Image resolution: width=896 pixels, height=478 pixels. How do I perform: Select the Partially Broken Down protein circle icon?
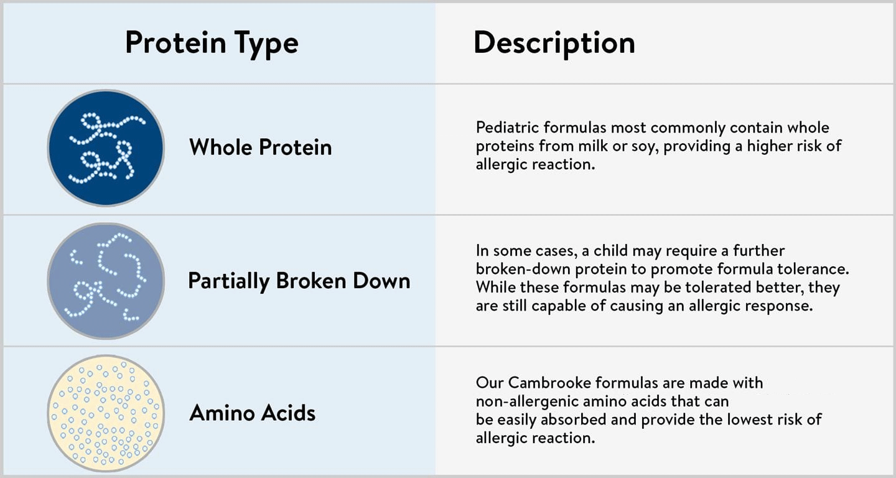click(106, 281)
